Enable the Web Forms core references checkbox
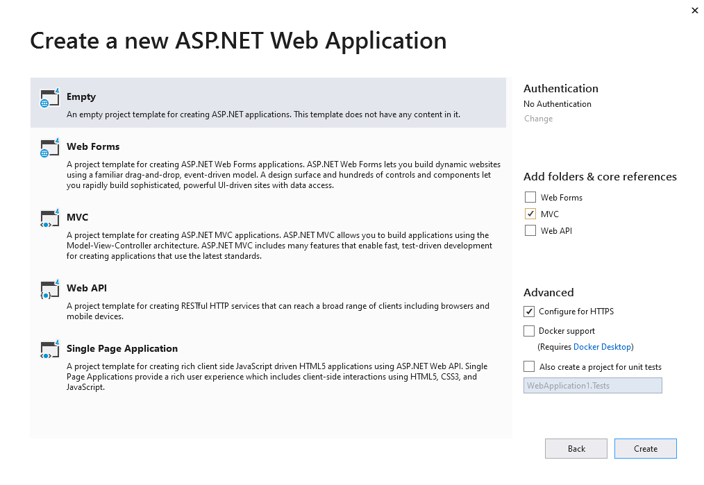This screenshot has width=704, height=485. [x=530, y=198]
